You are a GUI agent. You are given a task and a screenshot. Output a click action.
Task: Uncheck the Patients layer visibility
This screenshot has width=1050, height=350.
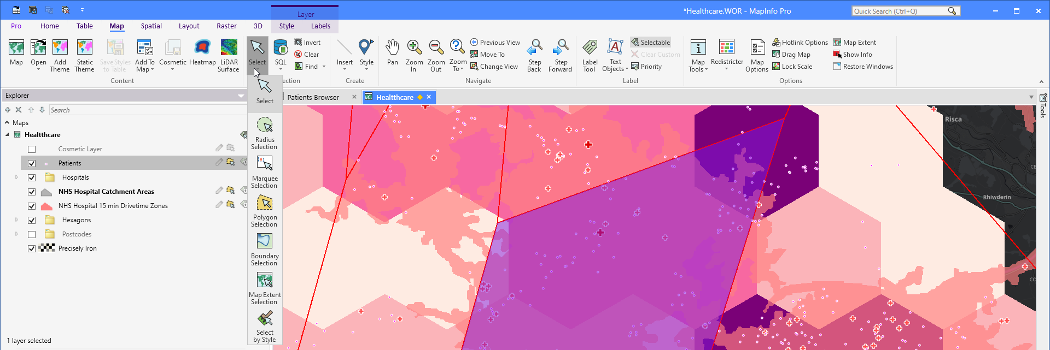(x=32, y=163)
